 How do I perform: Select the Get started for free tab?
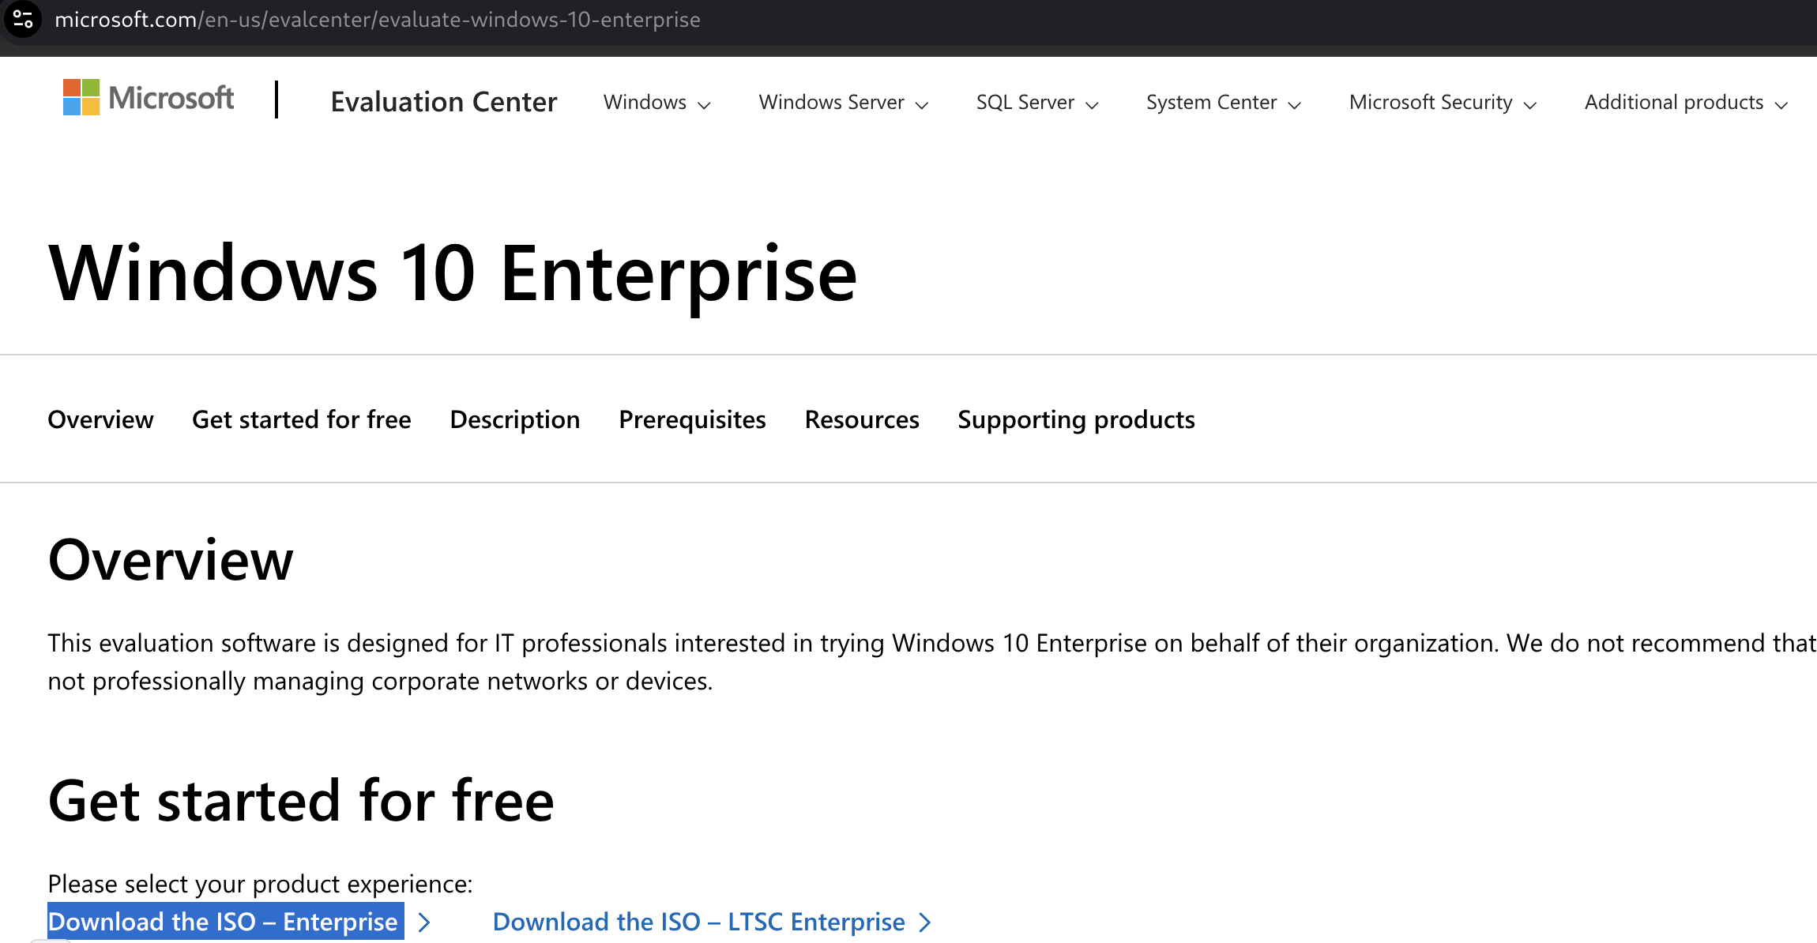pyautogui.click(x=301, y=419)
